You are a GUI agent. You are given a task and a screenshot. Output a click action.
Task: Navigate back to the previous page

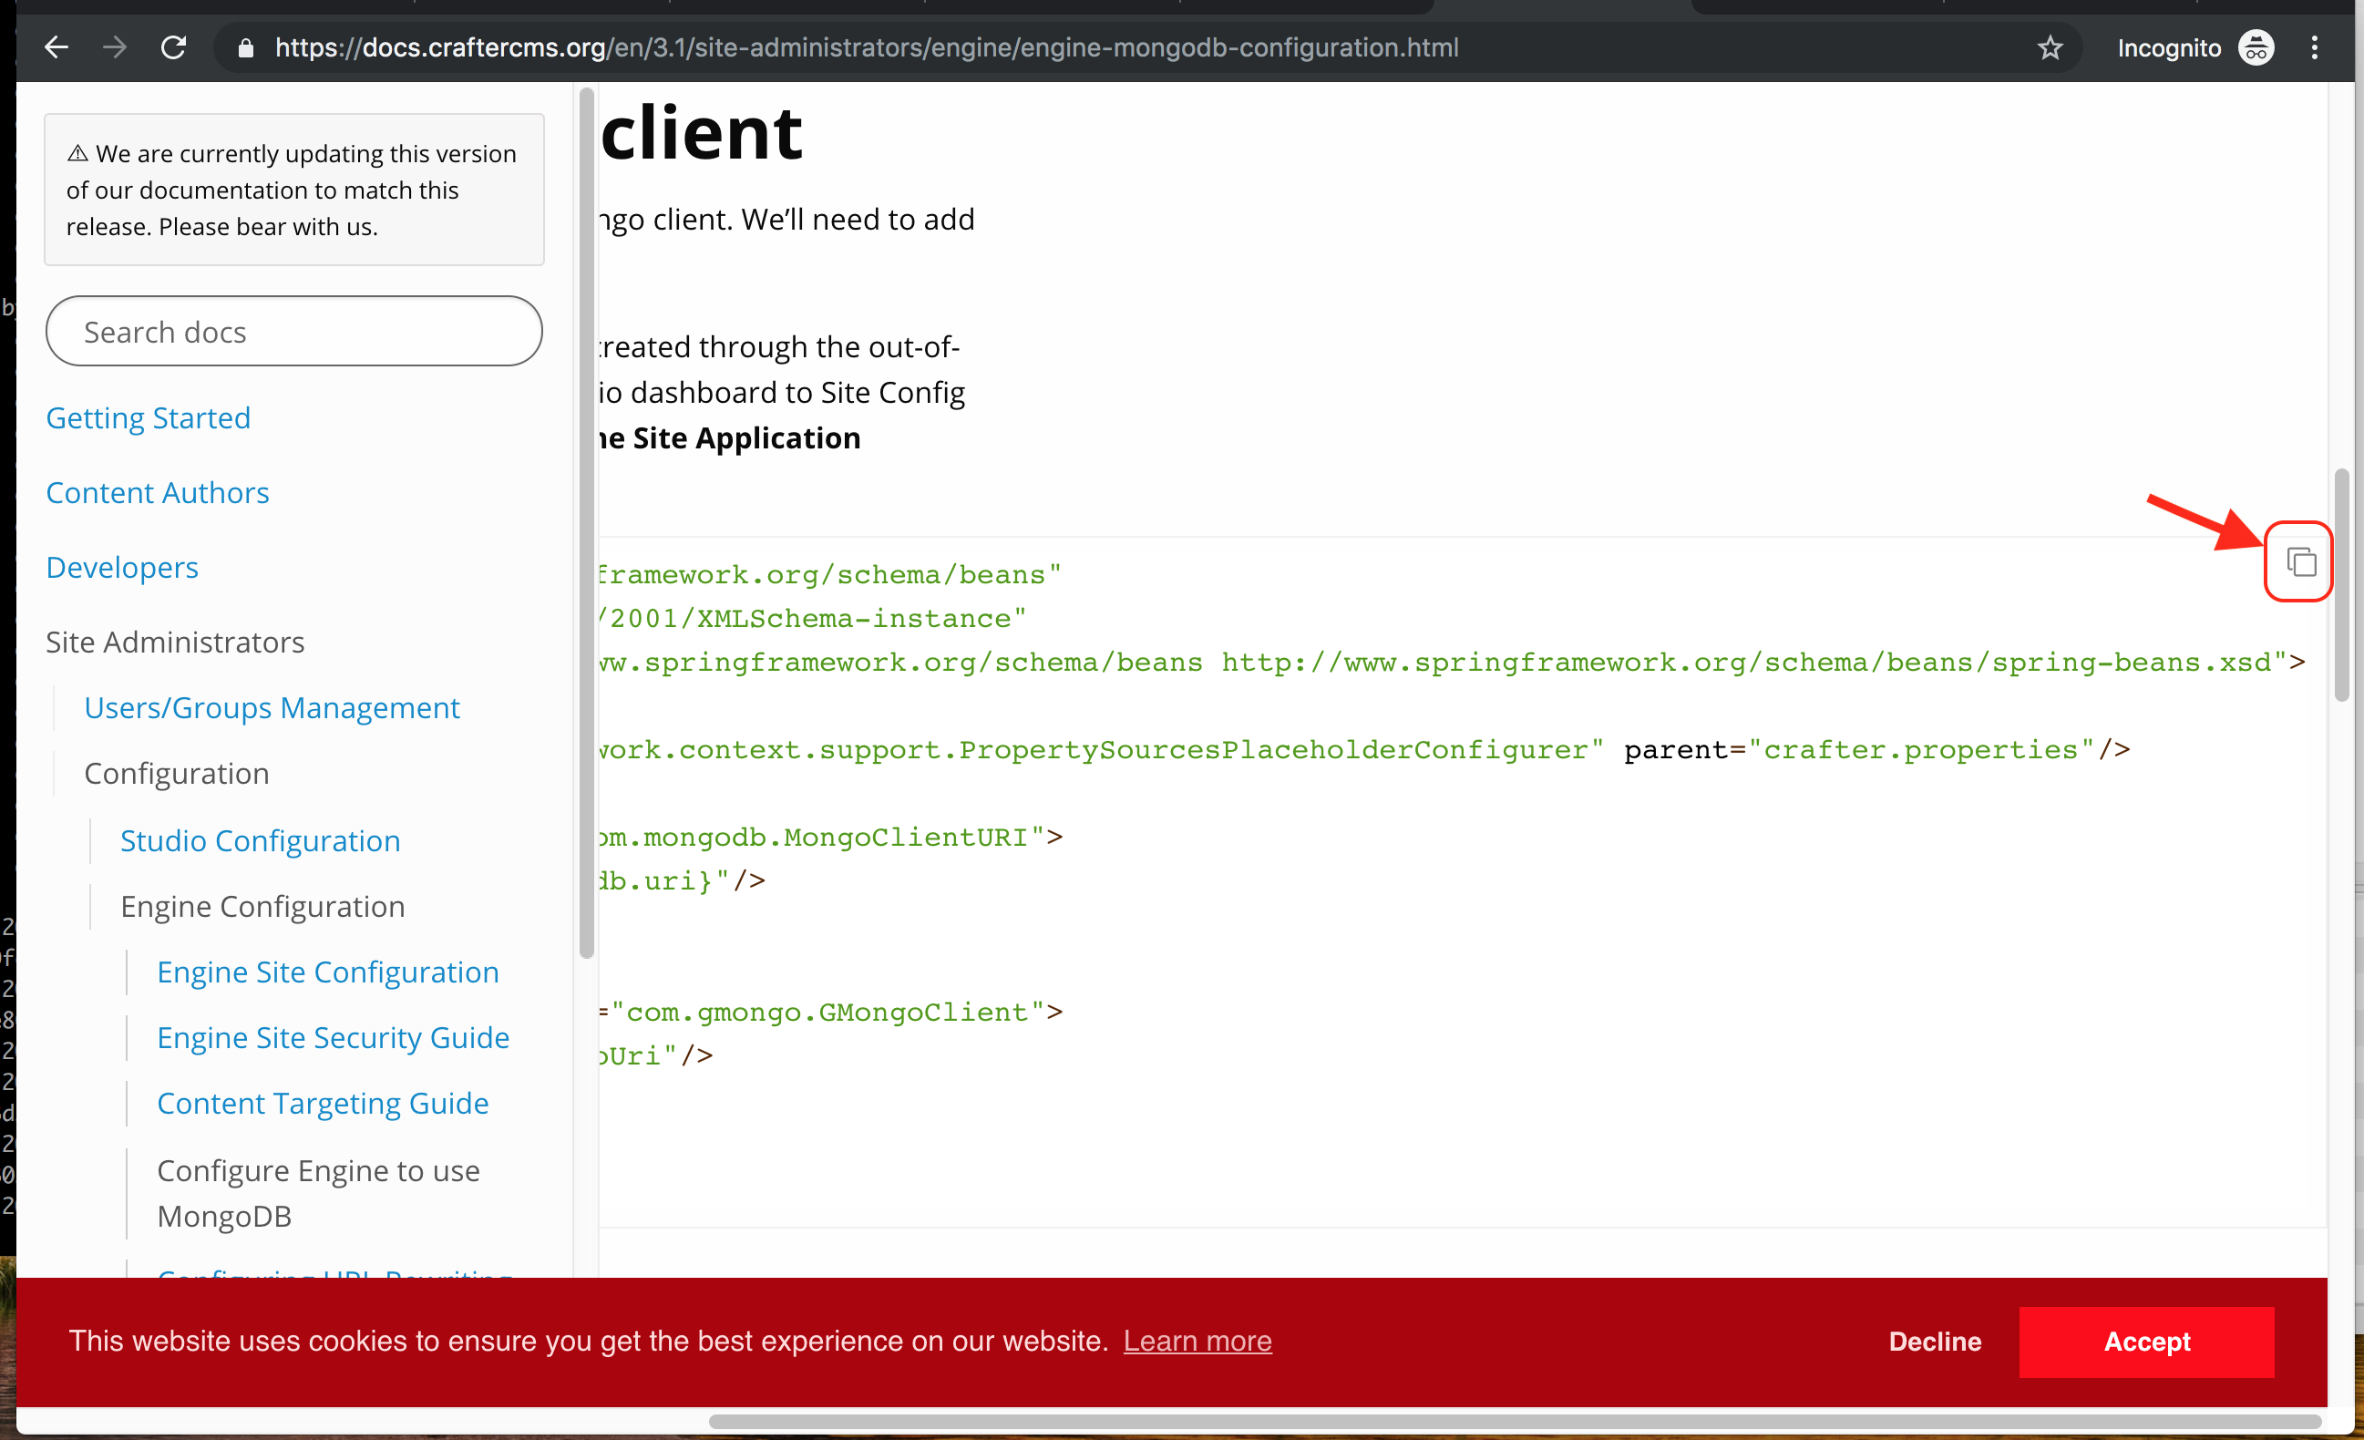coord(56,47)
